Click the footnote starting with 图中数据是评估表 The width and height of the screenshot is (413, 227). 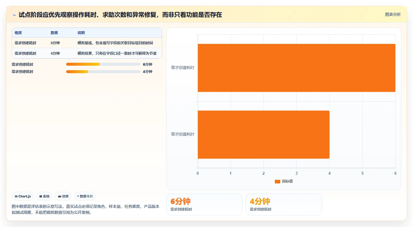pos(86,210)
